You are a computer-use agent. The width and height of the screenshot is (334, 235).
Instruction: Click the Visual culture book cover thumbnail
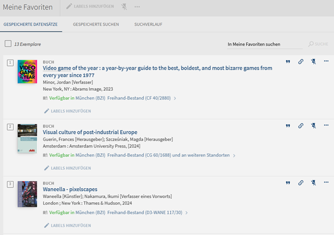[x=27, y=139]
